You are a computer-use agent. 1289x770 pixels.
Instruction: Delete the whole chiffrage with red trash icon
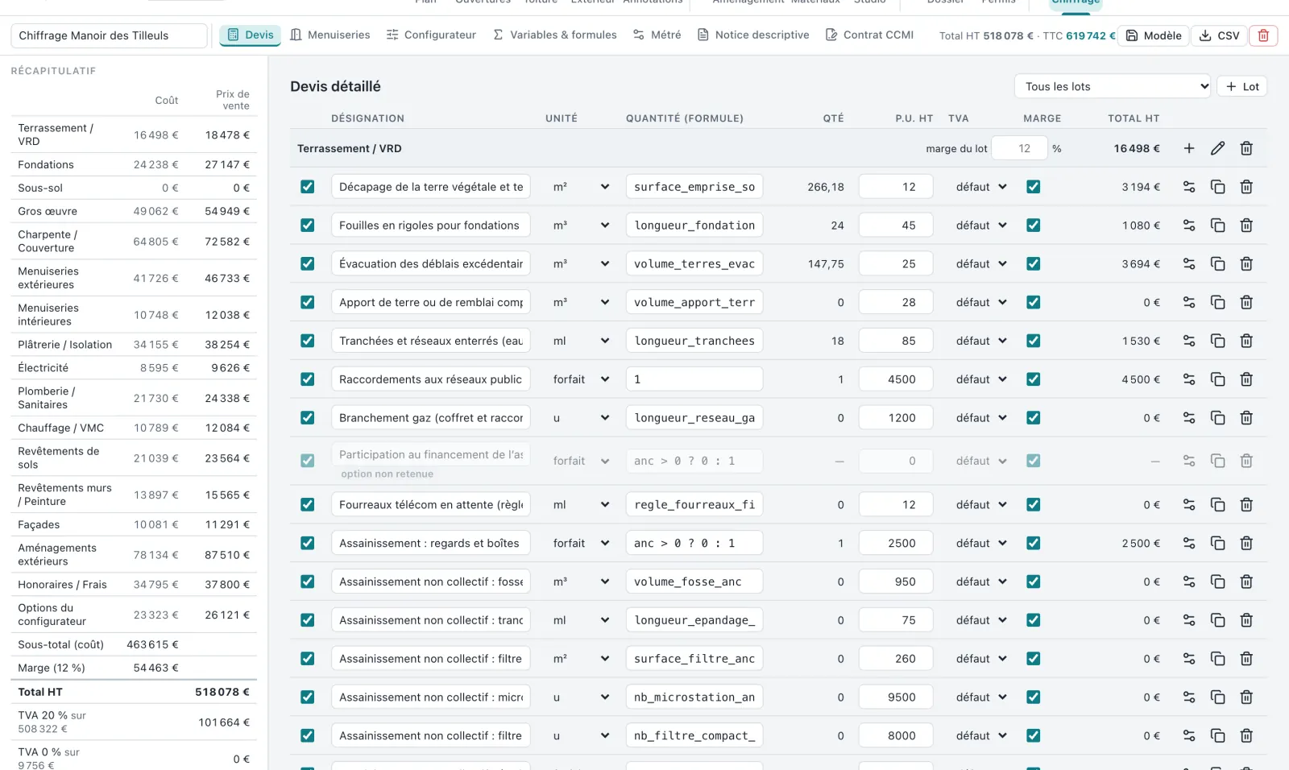[x=1263, y=35]
